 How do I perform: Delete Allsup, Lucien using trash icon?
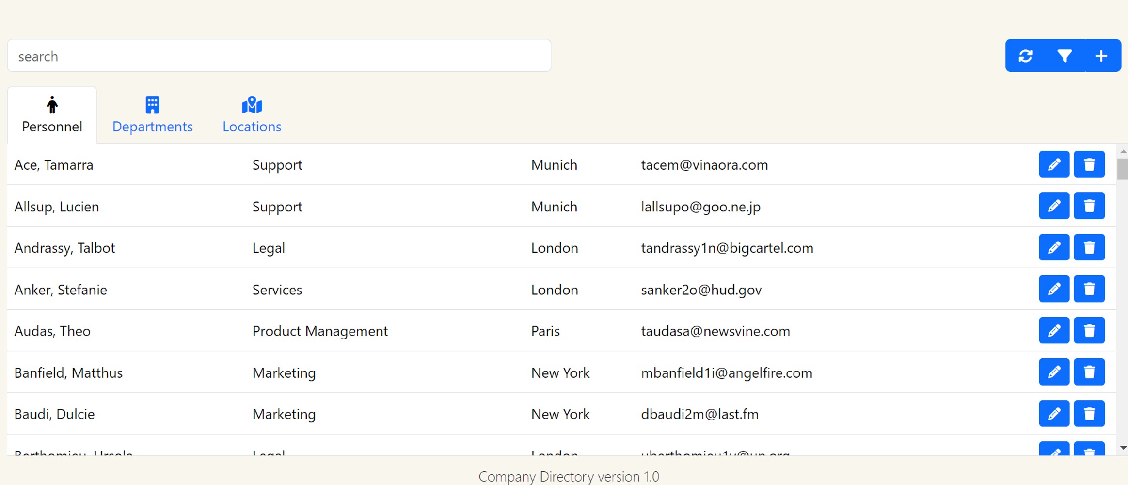coord(1089,206)
